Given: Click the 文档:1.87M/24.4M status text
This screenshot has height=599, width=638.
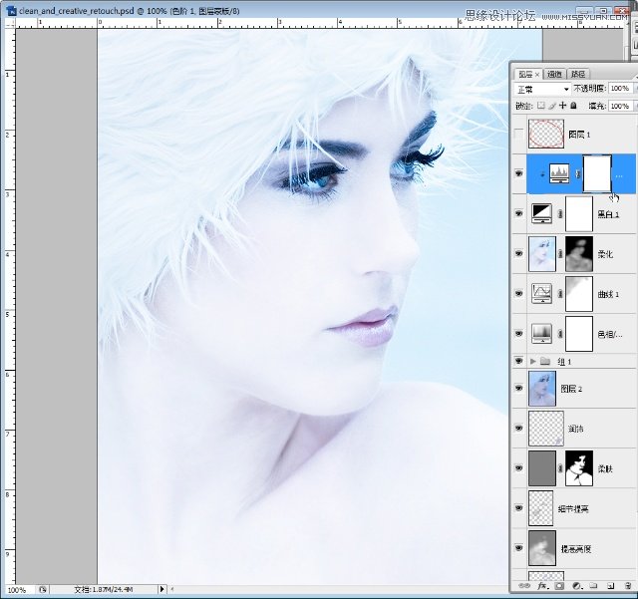Looking at the screenshot, I should [104, 589].
